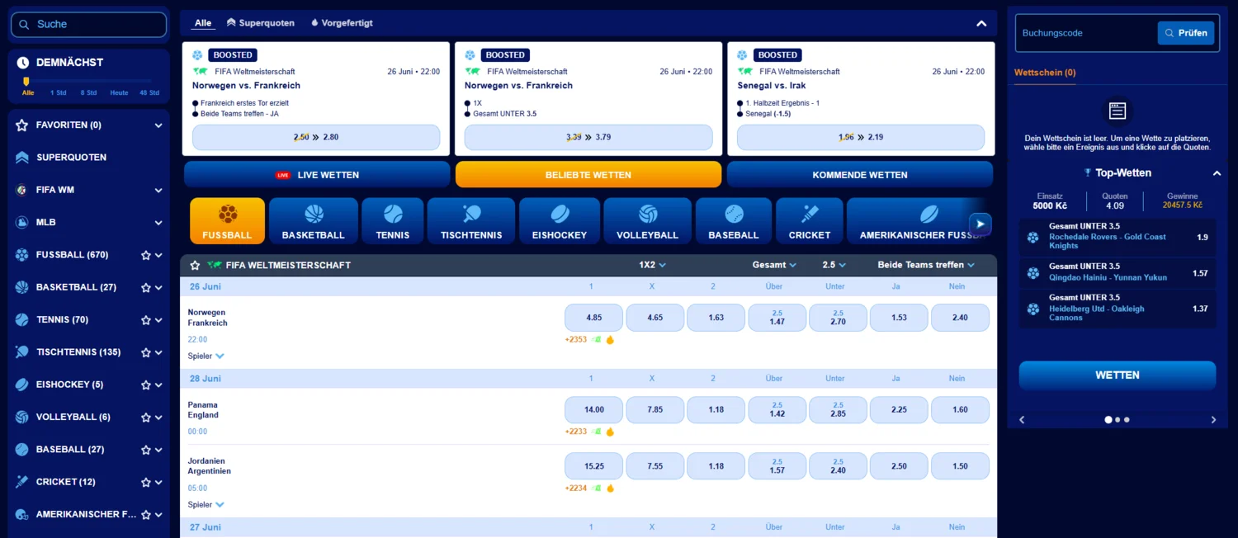Expand the MLB sidebar chevron
This screenshot has width=1238, height=538.
(158, 223)
